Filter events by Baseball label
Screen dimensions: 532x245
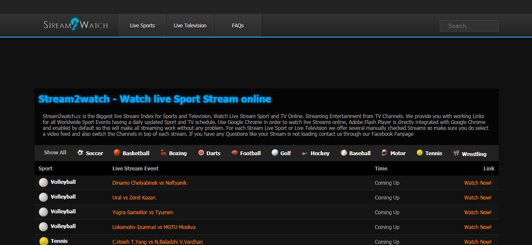[x=360, y=153]
